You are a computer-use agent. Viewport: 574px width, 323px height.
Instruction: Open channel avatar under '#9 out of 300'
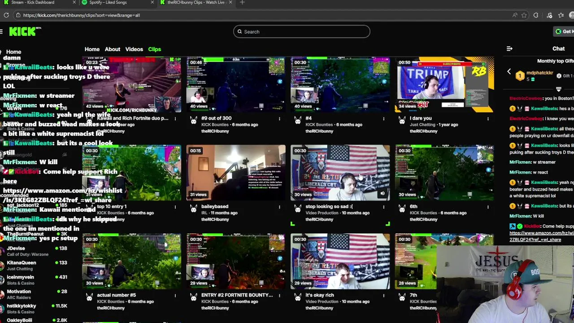click(x=194, y=120)
